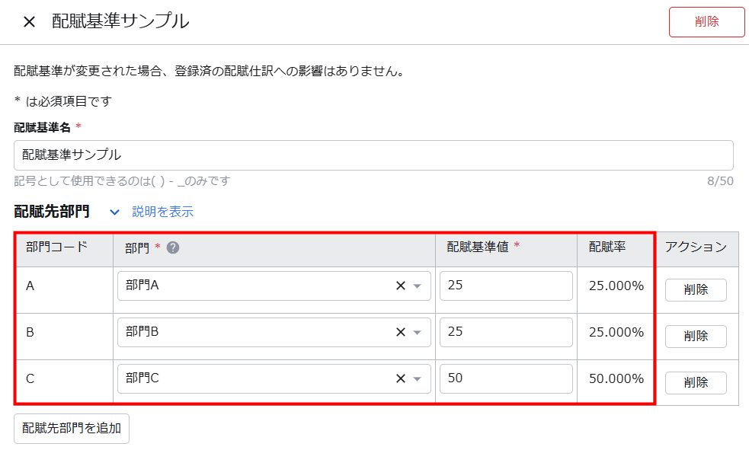Viewport: 749px width, 450px height.
Task: Click 配賦基準値 field for row B
Action: (505, 333)
